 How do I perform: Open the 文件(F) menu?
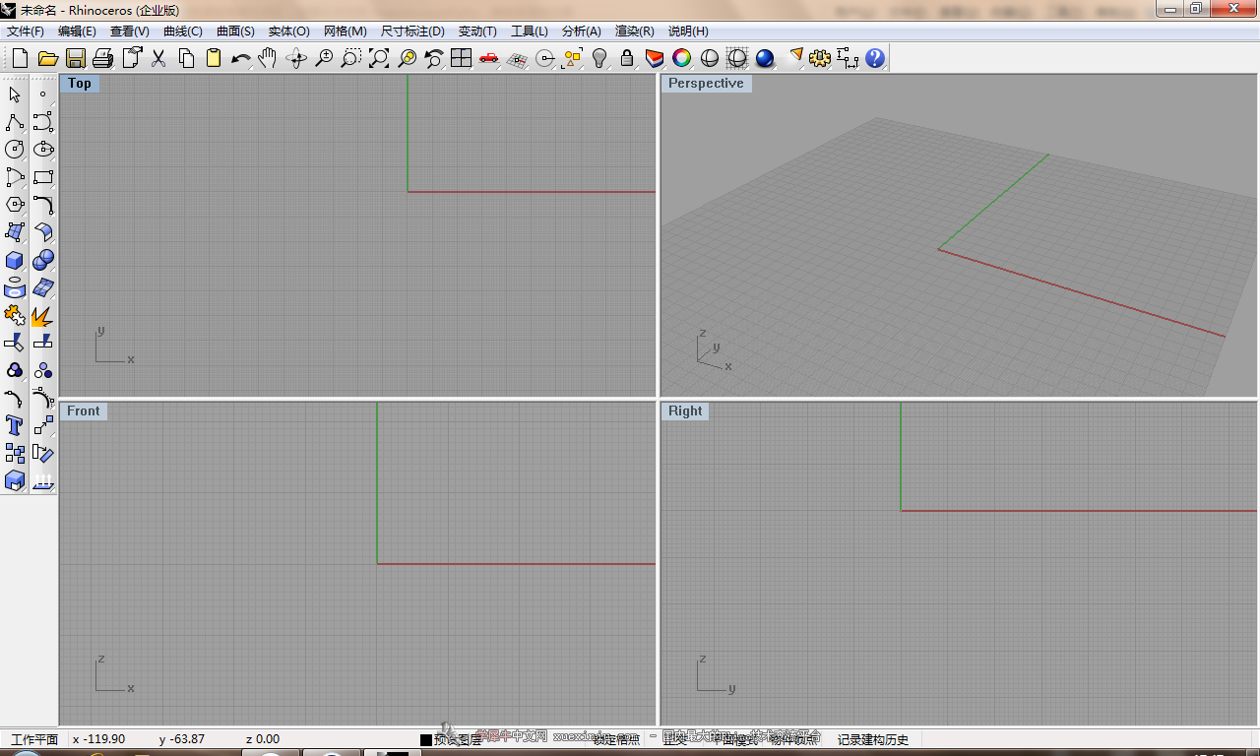(x=26, y=31)
